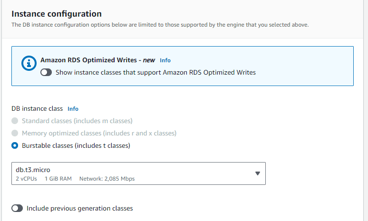Click the engine-supported options description text
368x221 pixels.
(160, 25)
